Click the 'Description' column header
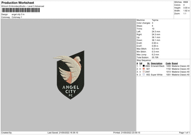 coord(157,63)
